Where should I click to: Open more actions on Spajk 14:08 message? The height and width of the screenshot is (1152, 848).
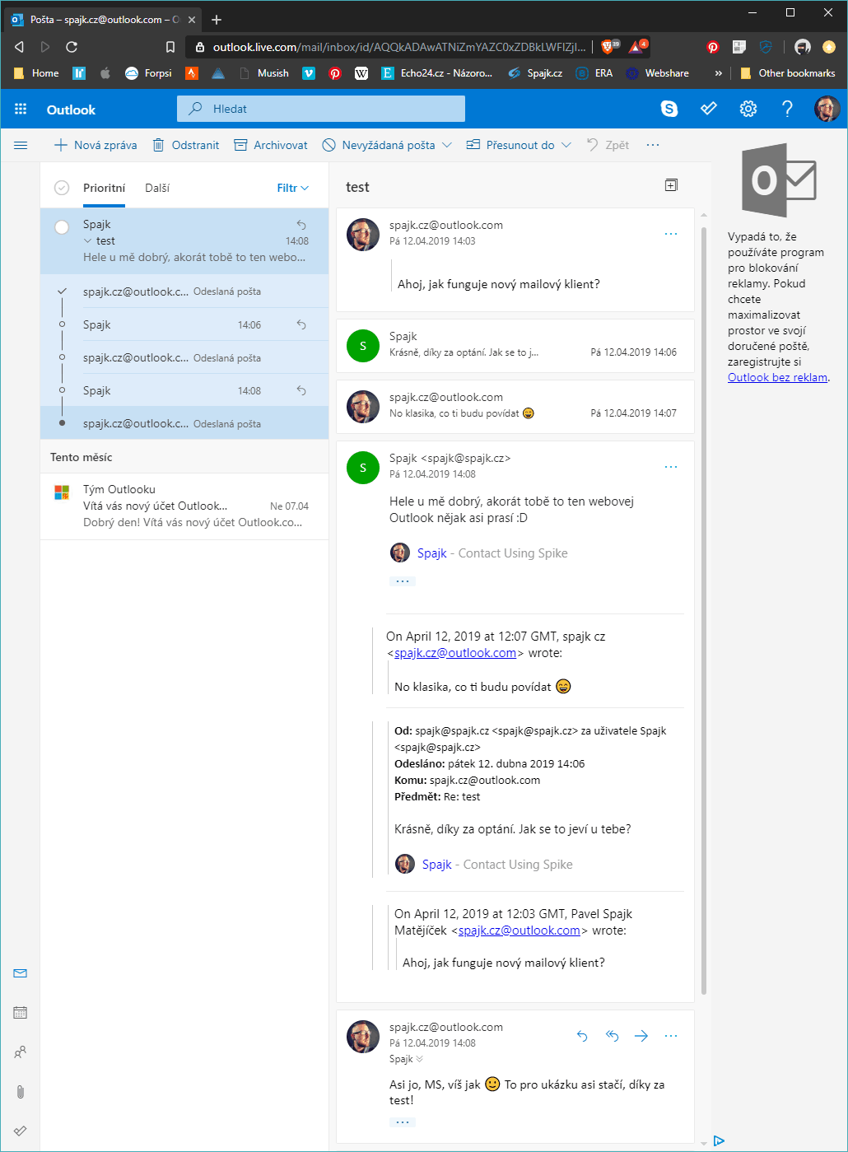tap(671, 467)
